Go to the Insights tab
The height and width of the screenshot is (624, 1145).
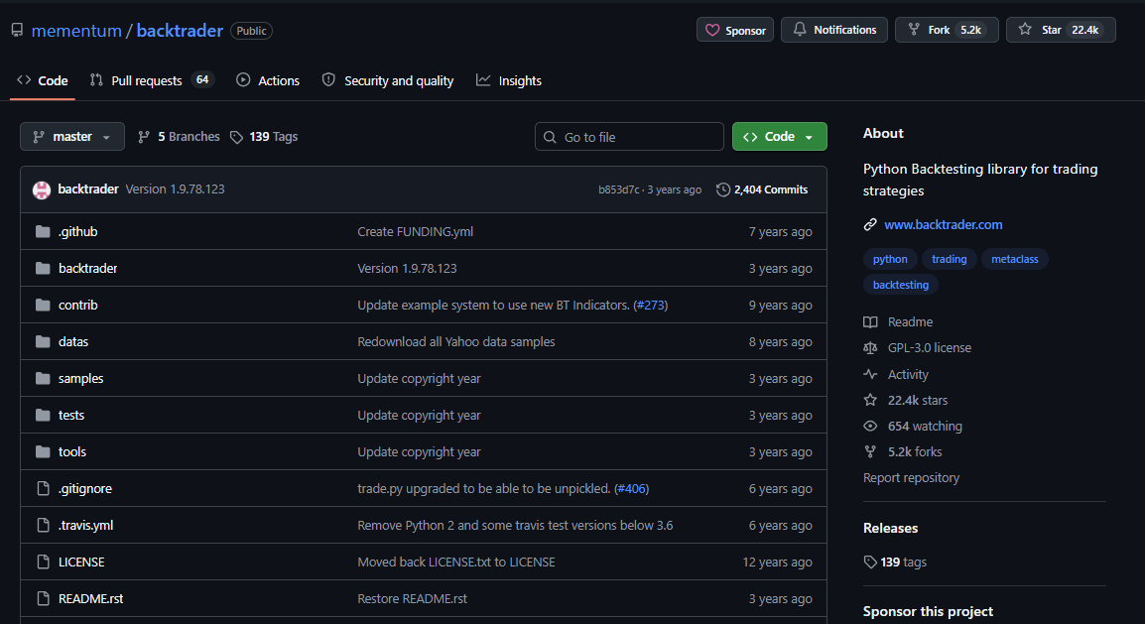(509, 81)
